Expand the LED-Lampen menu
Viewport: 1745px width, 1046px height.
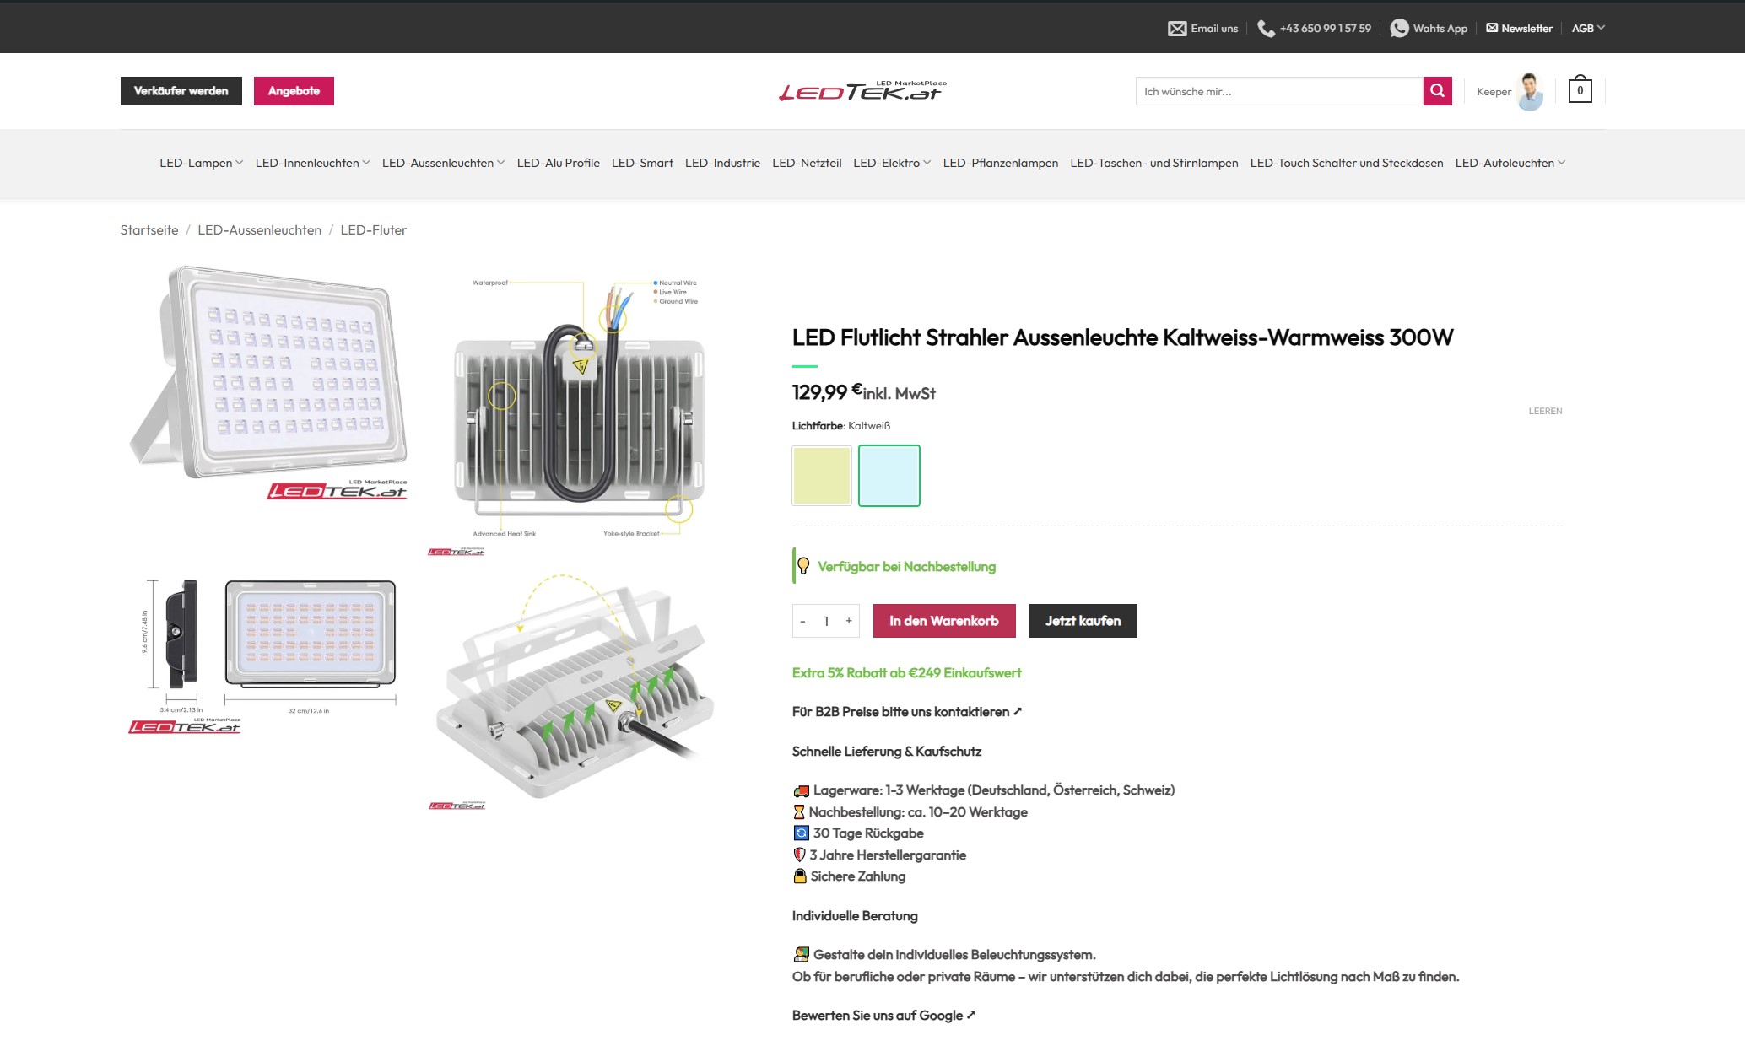(201, 163)
